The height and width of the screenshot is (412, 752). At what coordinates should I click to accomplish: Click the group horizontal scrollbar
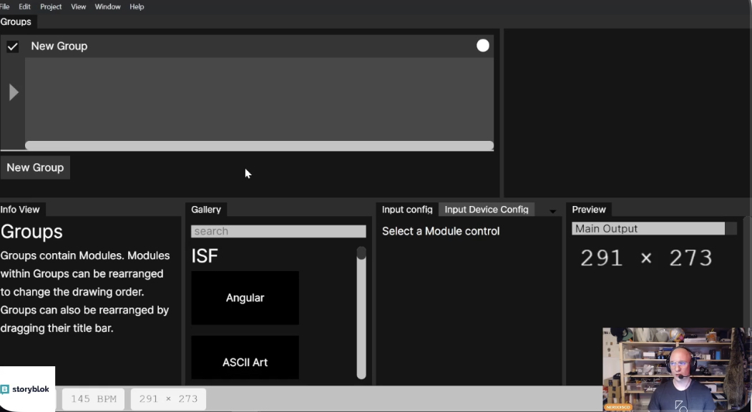tap(259, 146)
